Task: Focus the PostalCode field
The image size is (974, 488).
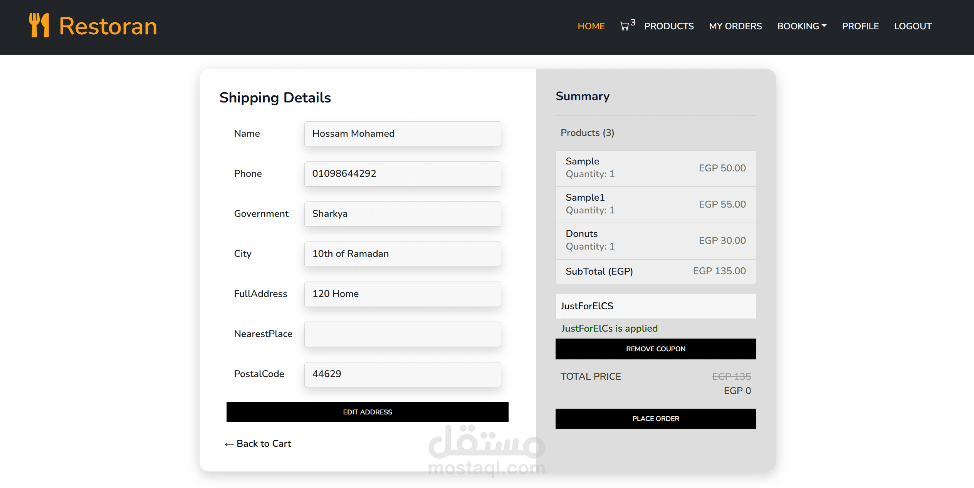Action: (x=402, y=374)
